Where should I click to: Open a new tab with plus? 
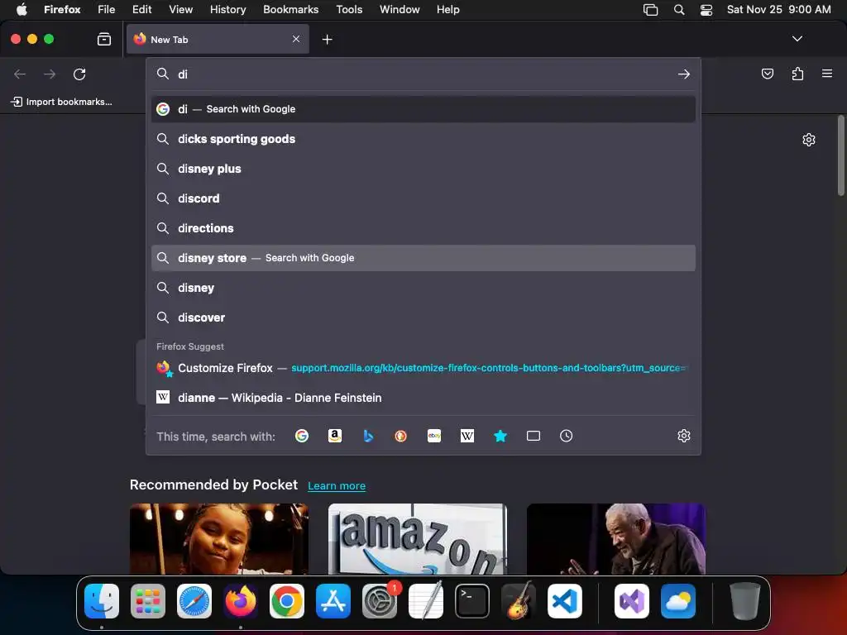[327, 40]
